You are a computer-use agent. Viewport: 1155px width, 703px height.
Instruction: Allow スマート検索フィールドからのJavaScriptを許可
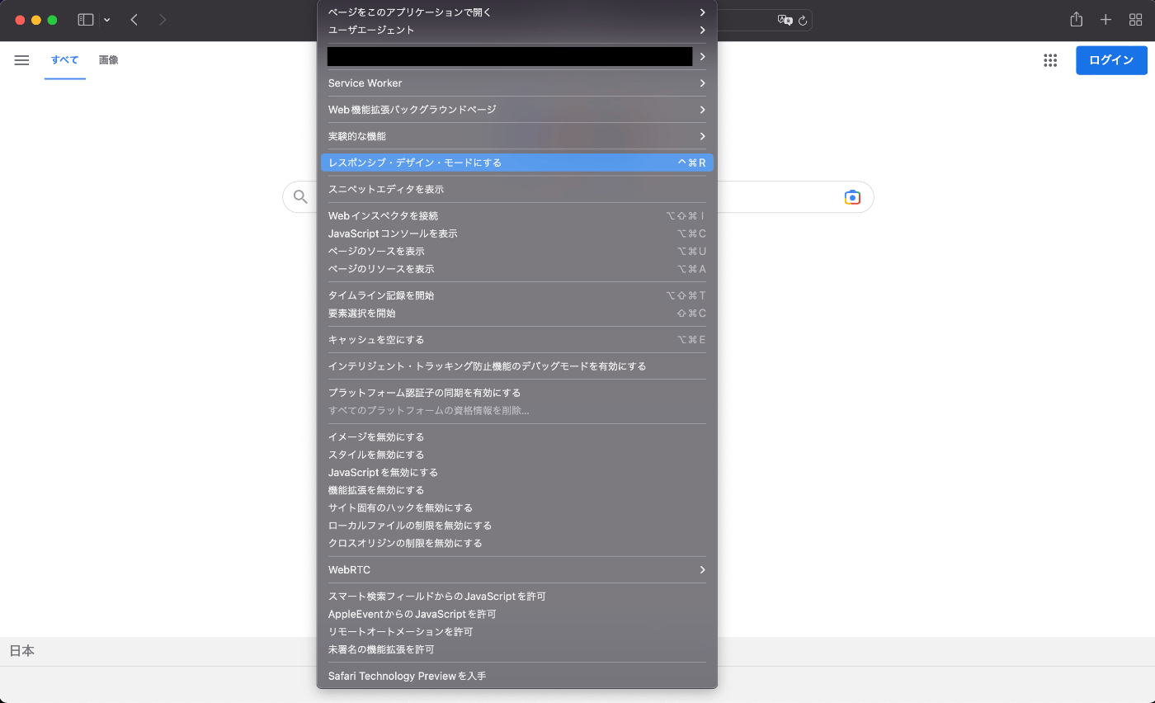coord(517,597)
